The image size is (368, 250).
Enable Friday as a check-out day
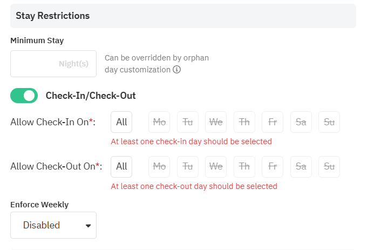[x=272, y=166]
